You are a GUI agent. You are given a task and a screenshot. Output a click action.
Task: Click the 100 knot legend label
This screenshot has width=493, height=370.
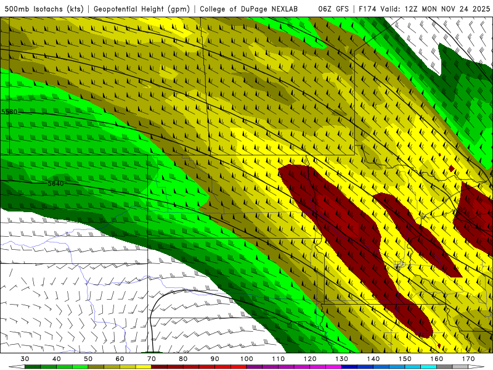point(246,359)
